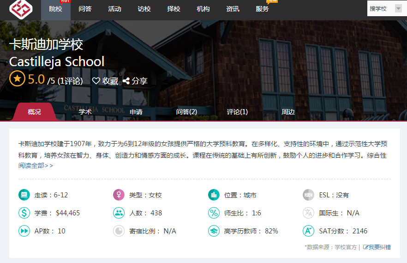Click the pink female 类型 icon
This screenshot has height=263, width=407.
tap(119, 195)
